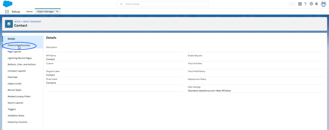Open the global actions plus icon
Viewport: 329px width, 130px height.
click(x=300, y=4)
